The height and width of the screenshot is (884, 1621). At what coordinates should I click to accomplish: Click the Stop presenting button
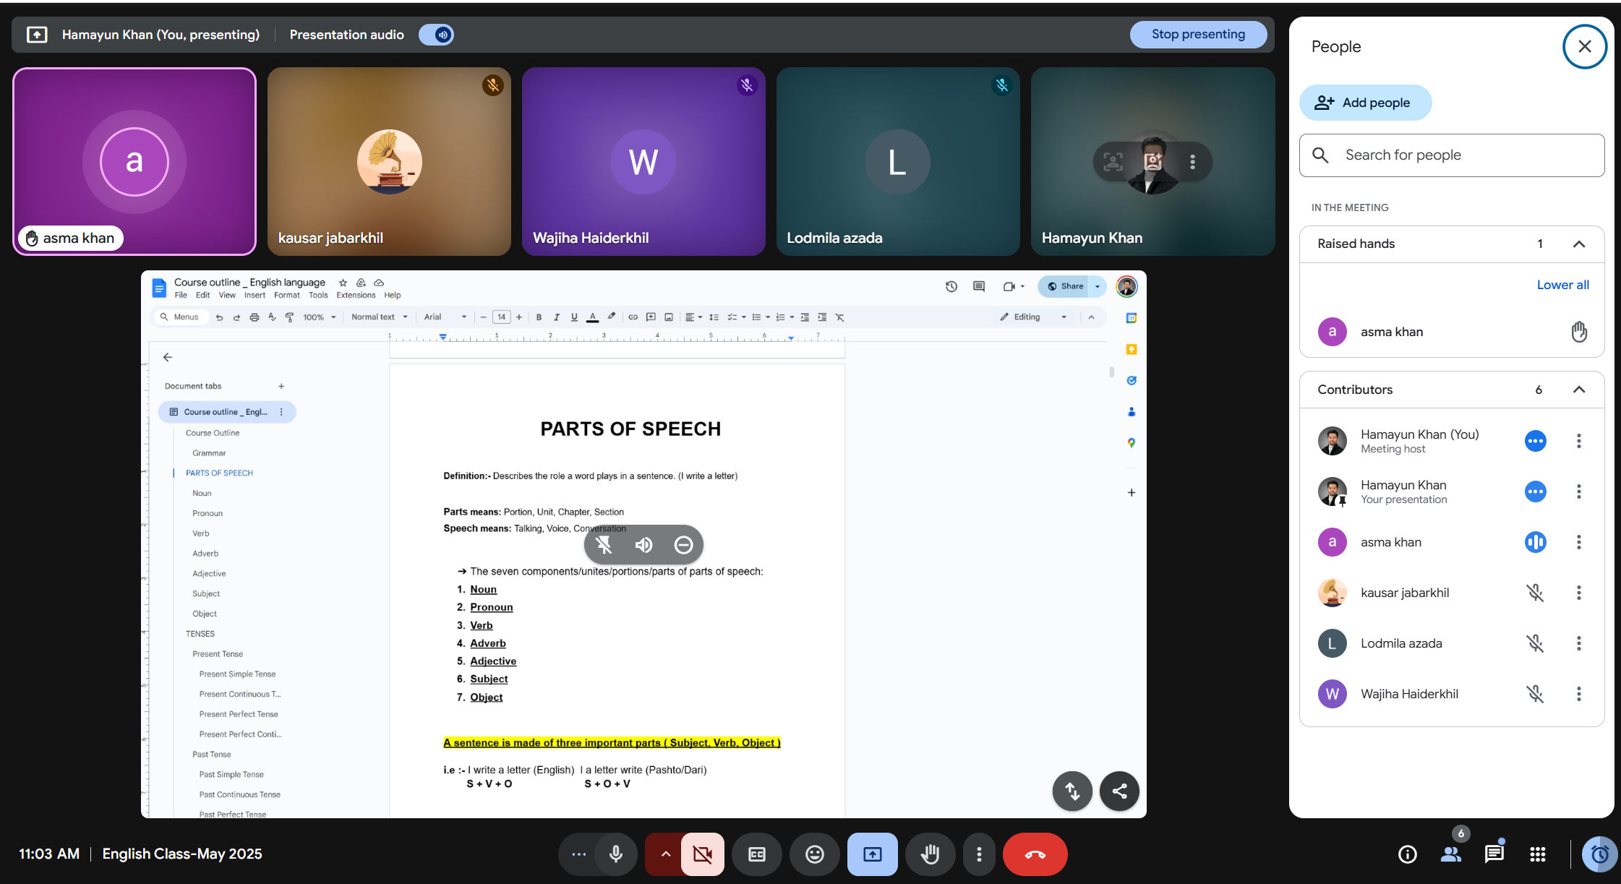click(1198, 35)
